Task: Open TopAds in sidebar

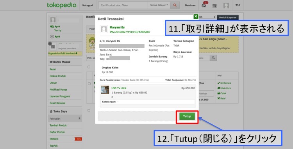Action: 54,145
